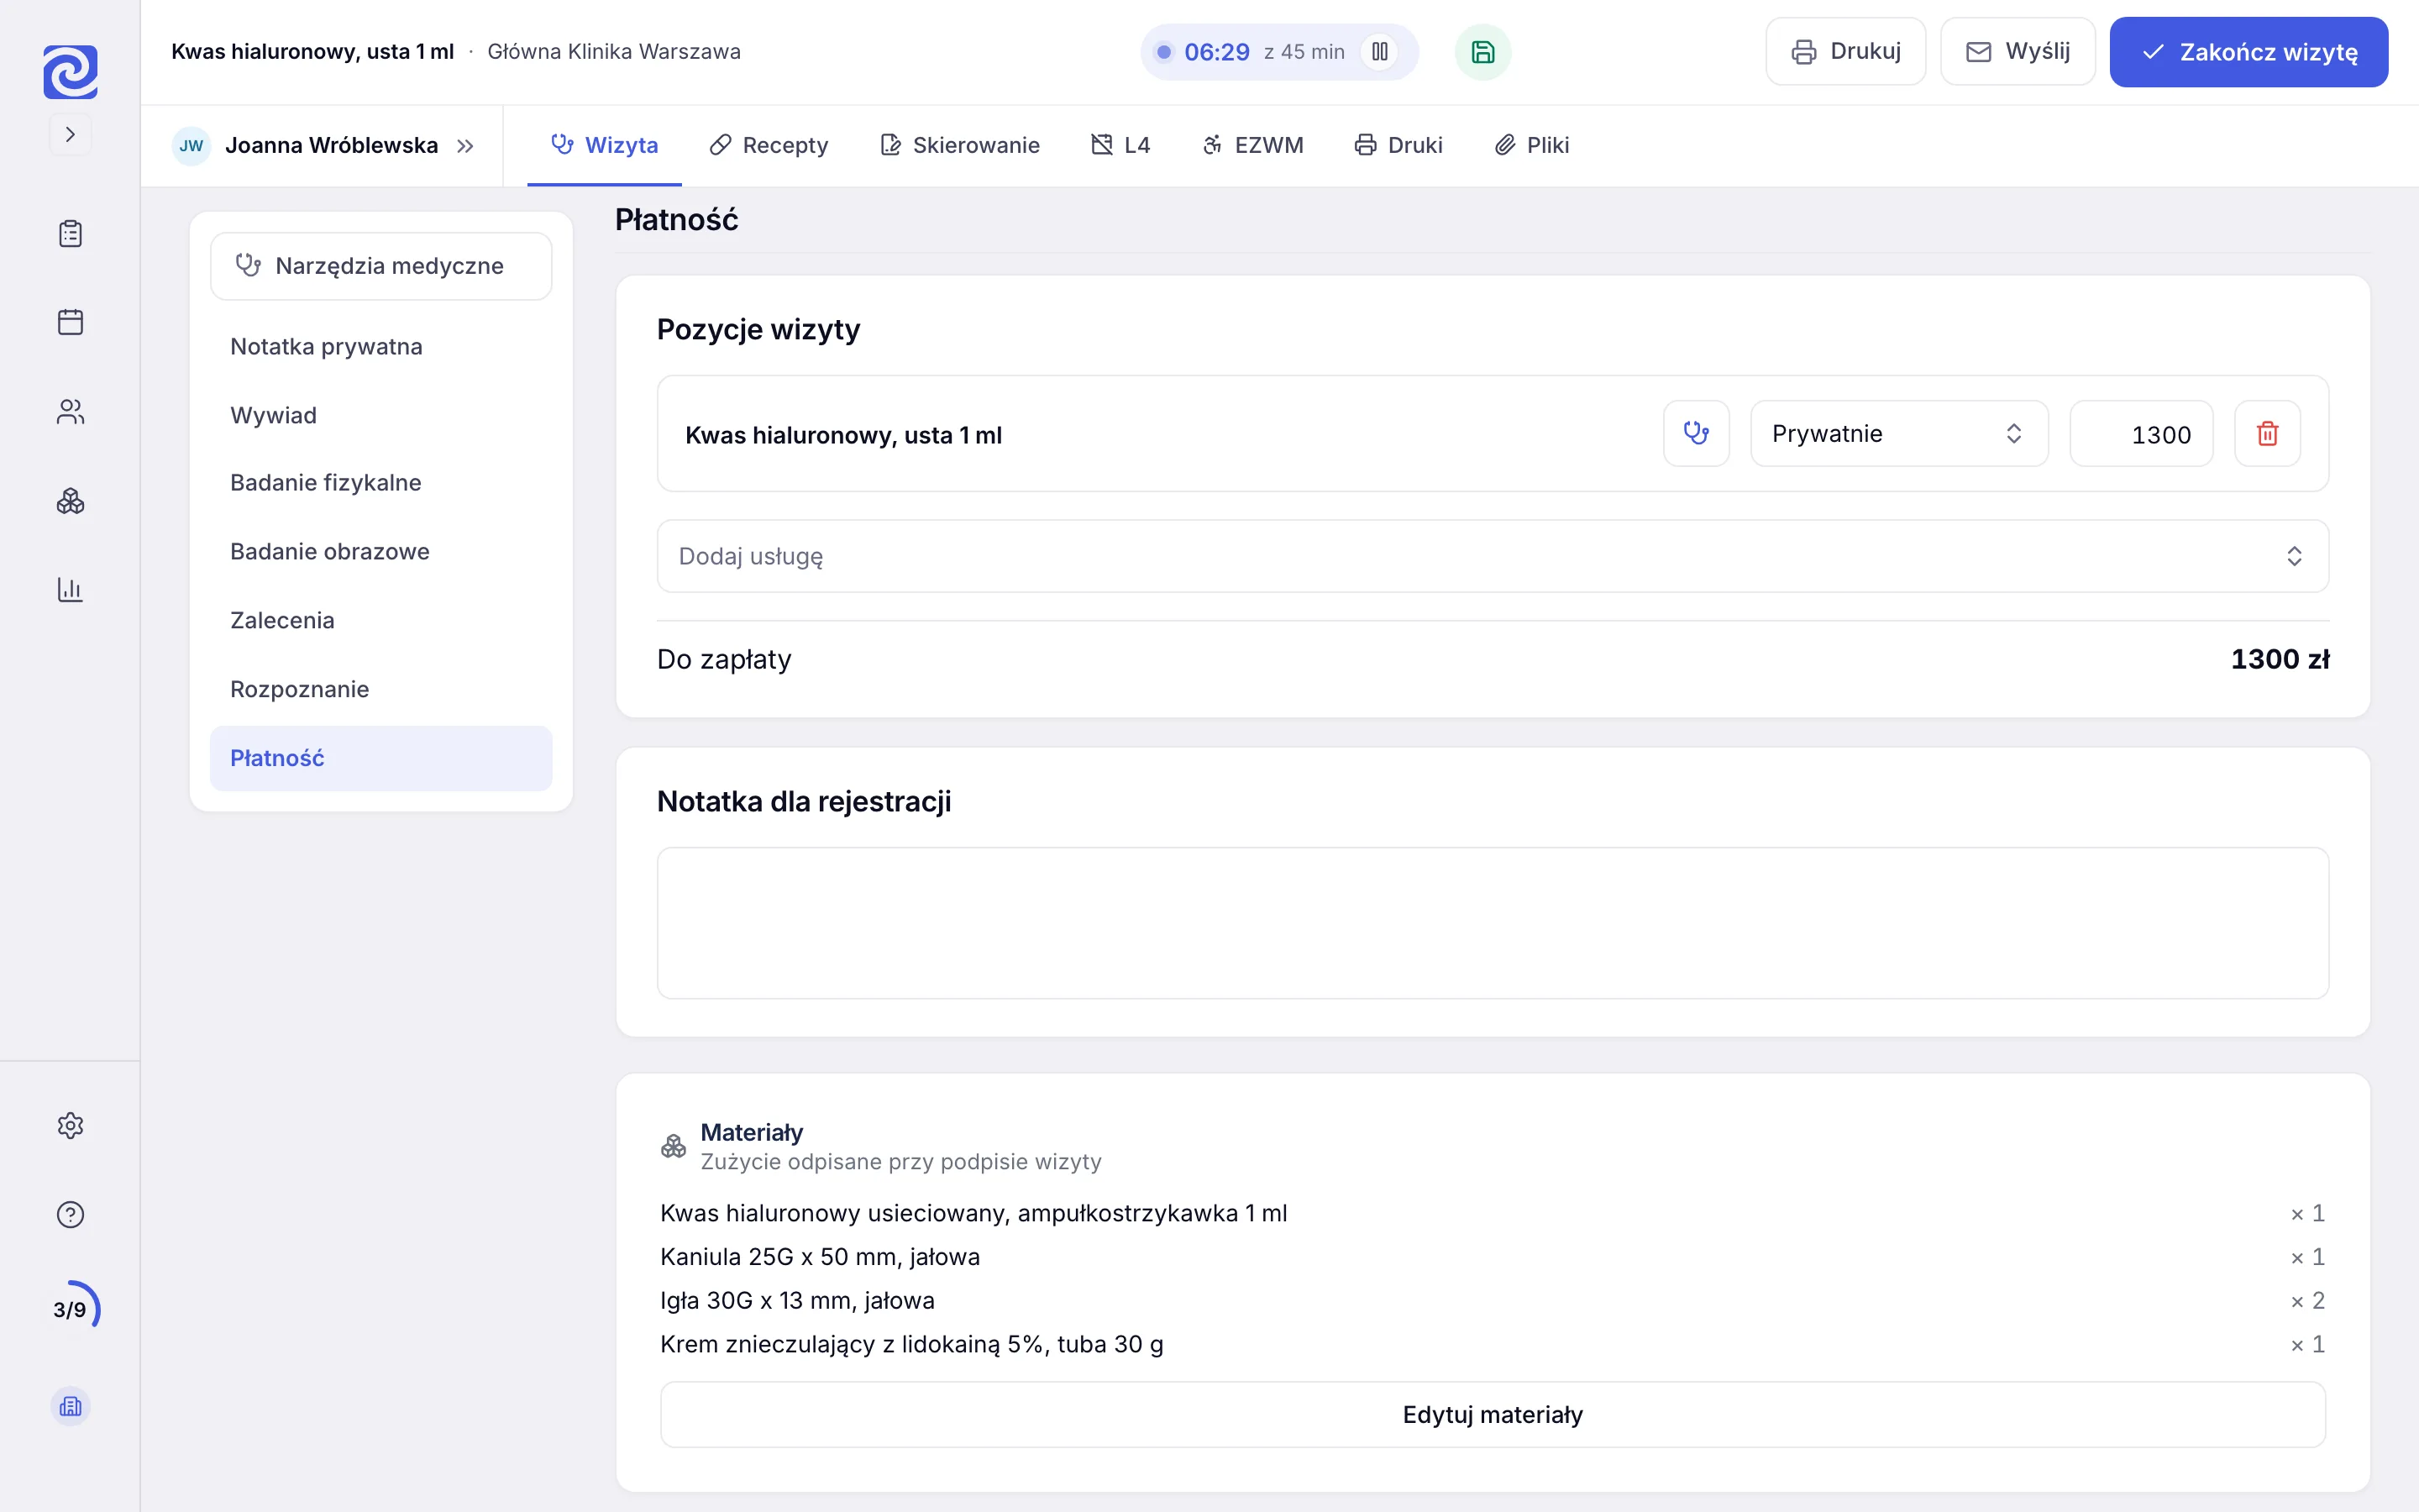Go to Wywiad section
2419x1512 pixels.
coord(380,415)
